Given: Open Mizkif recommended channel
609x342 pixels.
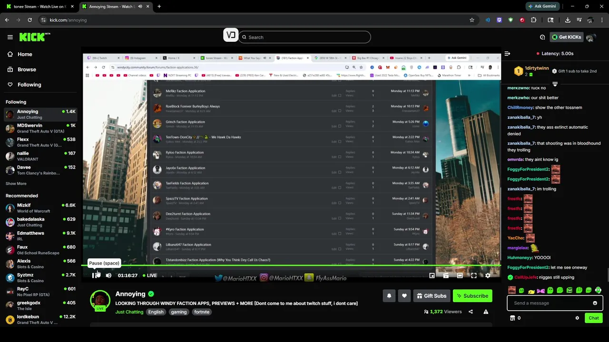Looking at the screenshot, I should (40, 208).
